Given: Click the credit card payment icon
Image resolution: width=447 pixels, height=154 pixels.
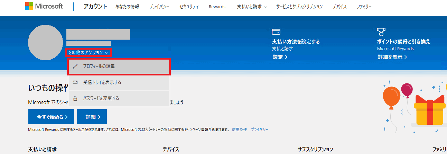Looking at the screenshot, I should (276, 32).
